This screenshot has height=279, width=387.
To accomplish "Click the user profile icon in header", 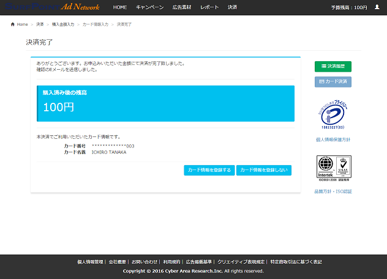I will 377,7.
